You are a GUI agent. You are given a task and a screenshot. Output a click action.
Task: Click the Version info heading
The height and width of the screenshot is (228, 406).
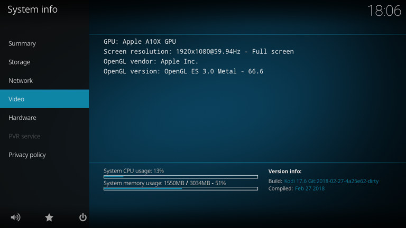(x=285, y=172)
